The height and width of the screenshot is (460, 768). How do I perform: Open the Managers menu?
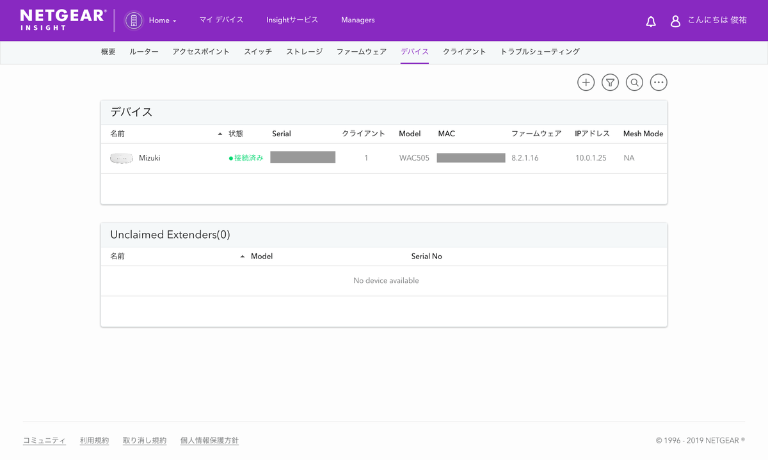(x=358, y=20)
